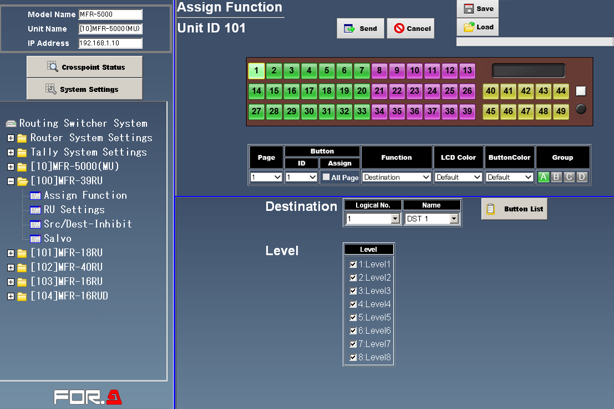Click the Save floppy disk button
The width and height of the screenshot is (614, 409).
(478, 9)
